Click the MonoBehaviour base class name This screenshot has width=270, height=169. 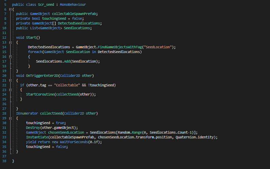[x=73, y=4]
